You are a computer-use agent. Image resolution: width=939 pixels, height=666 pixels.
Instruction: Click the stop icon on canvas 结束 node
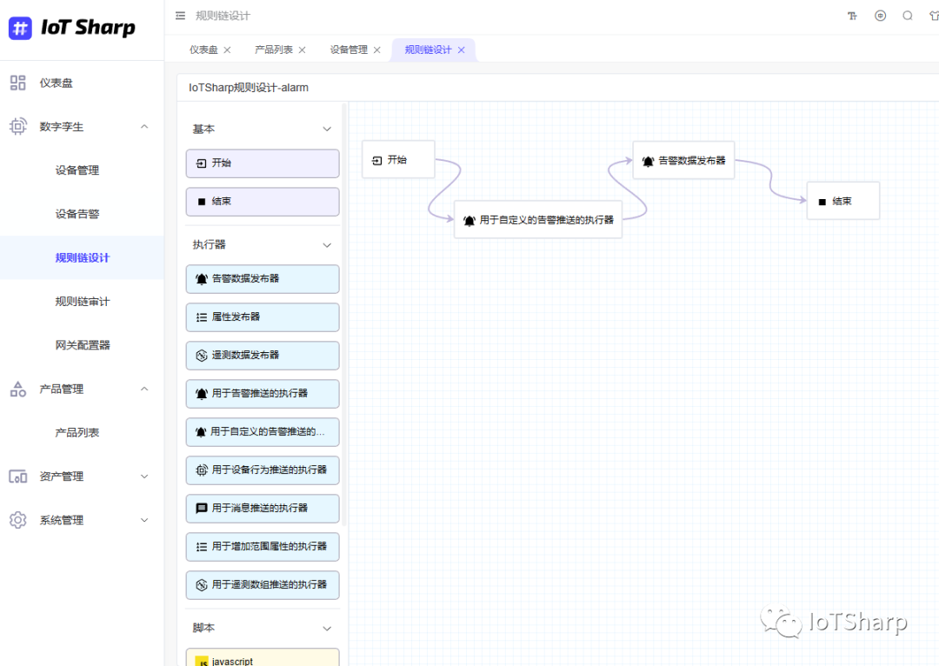(x=822, y=202)
